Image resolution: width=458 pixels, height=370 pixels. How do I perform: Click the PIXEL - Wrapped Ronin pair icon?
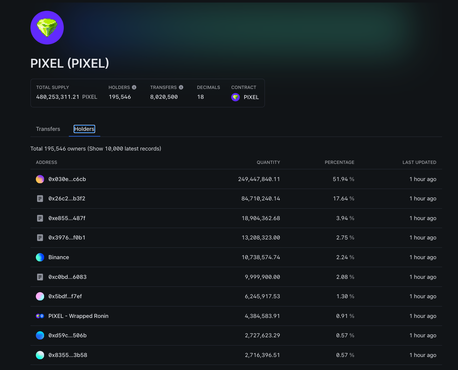(x=40, y=316)
